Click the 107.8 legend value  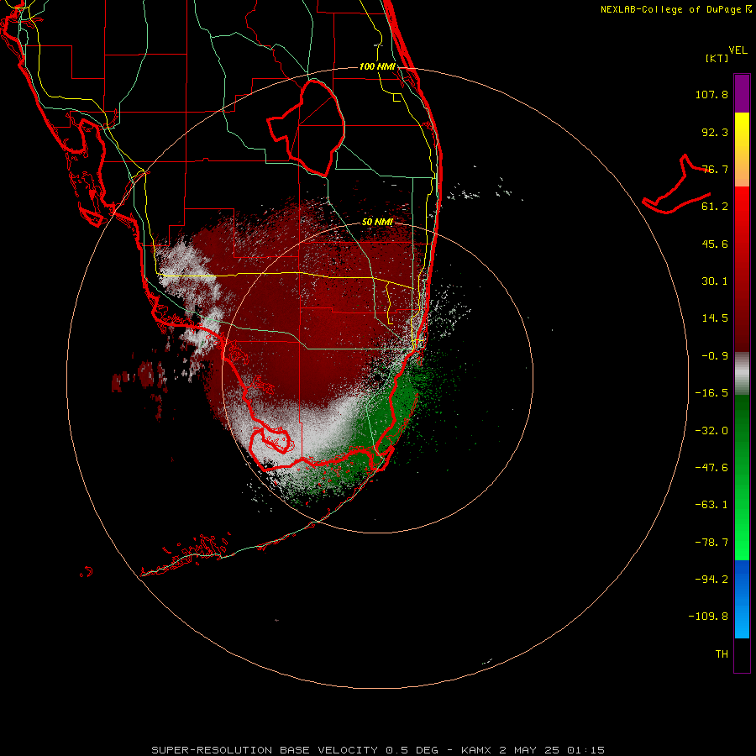point(711,94)
